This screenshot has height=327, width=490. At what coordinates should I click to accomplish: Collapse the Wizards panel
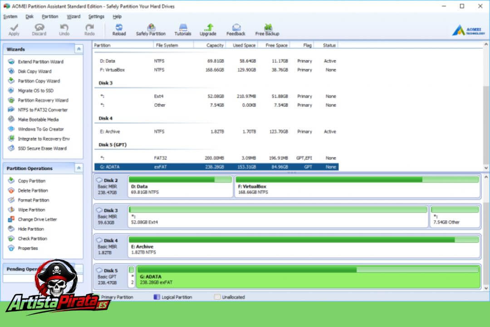(x=79, y=49)
